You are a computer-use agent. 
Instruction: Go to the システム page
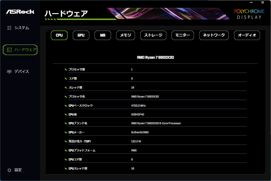pyautogui.click(x=22, y=28)
